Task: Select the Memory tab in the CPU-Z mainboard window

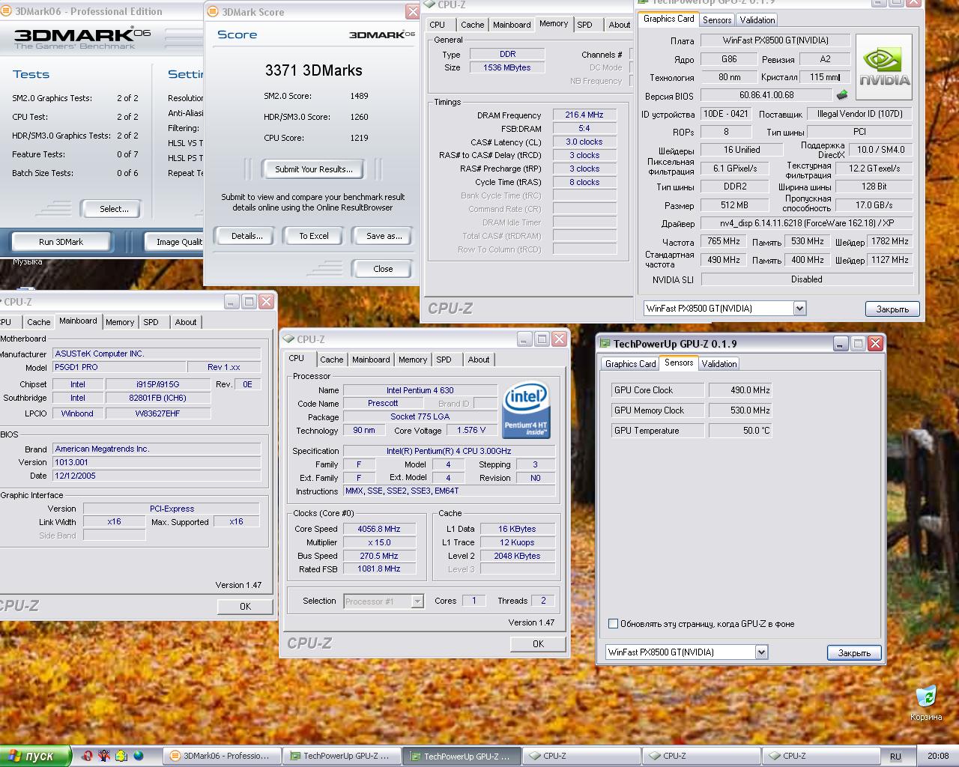Action: [x=120, y=322]
